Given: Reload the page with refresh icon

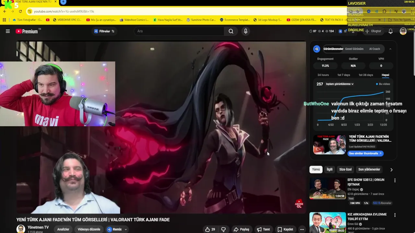Looking at the screenshot, I should pyautogui.click(x=20, y=11).
